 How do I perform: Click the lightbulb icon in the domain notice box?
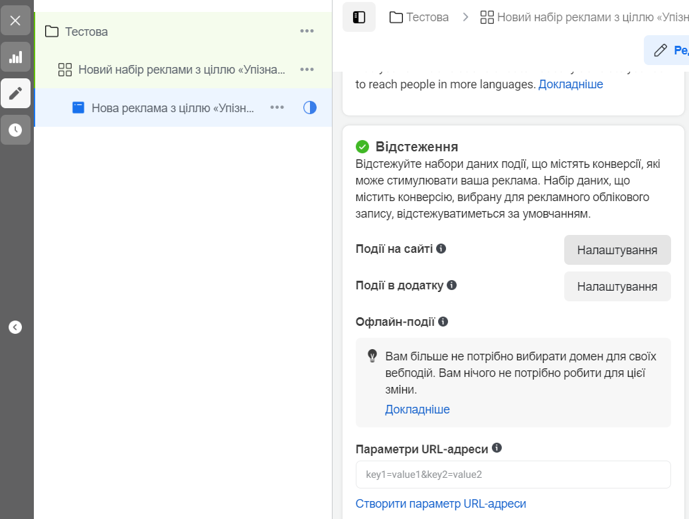(x=372, y=356)
